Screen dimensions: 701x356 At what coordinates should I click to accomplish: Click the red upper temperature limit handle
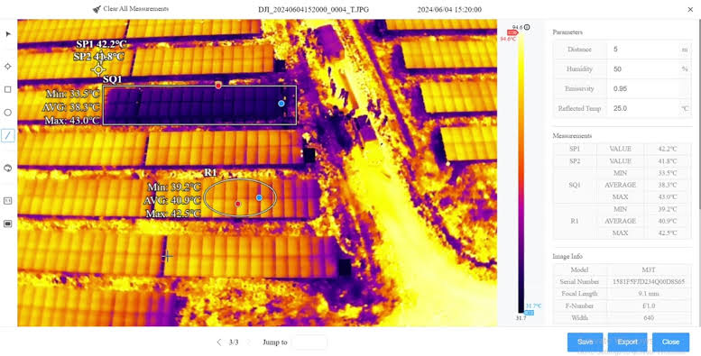click(512, 32)
